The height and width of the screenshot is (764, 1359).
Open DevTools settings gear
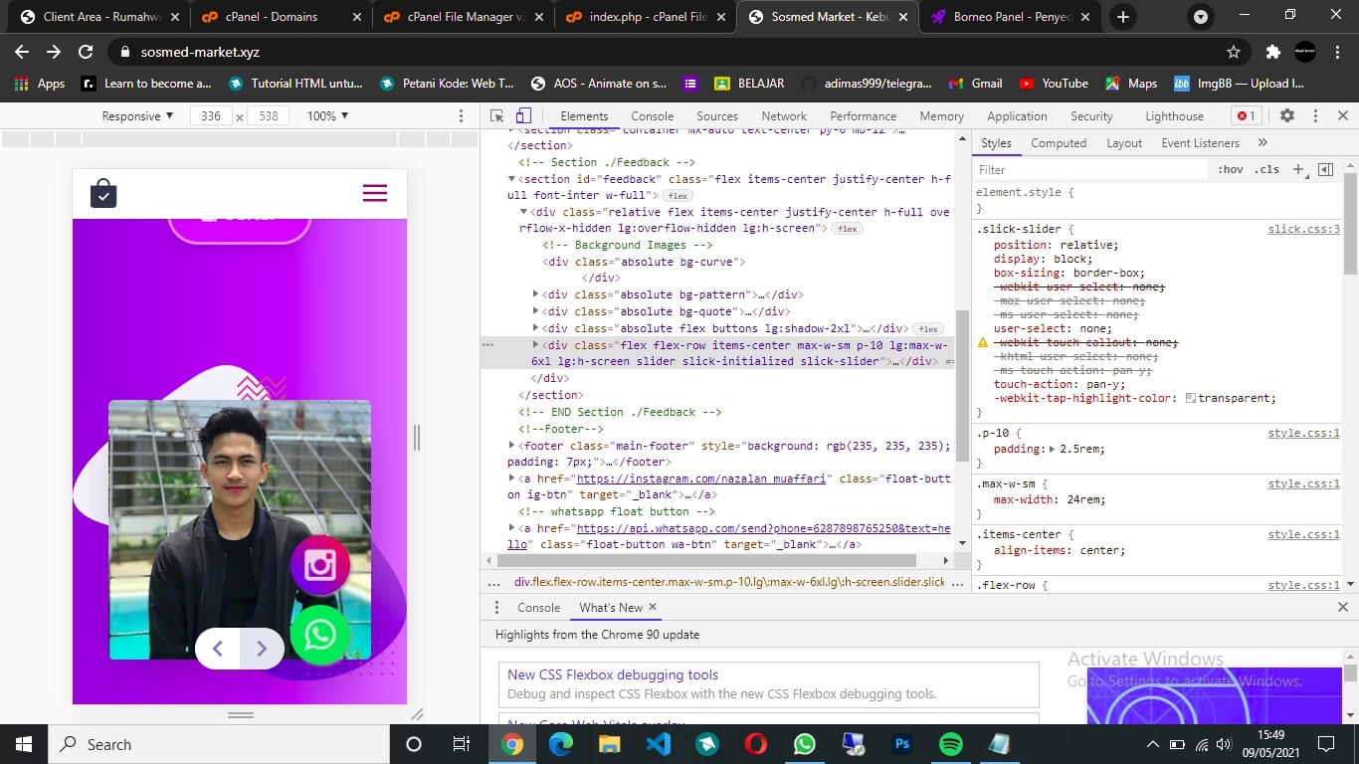click(1286, 116)
